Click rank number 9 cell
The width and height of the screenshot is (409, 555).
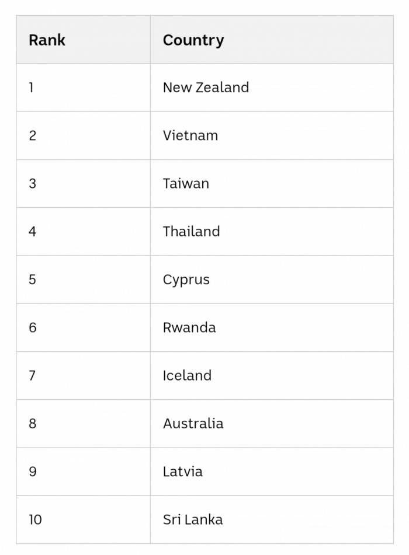[32, 472]
